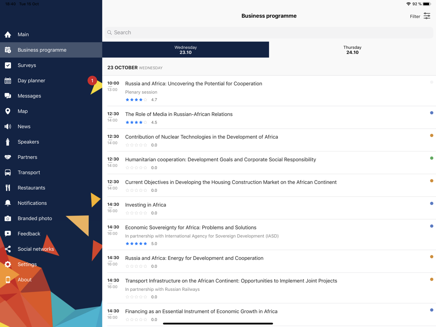Click the Social networks share icon
Viewport: 436px width, 327px height.
point(8,249)
